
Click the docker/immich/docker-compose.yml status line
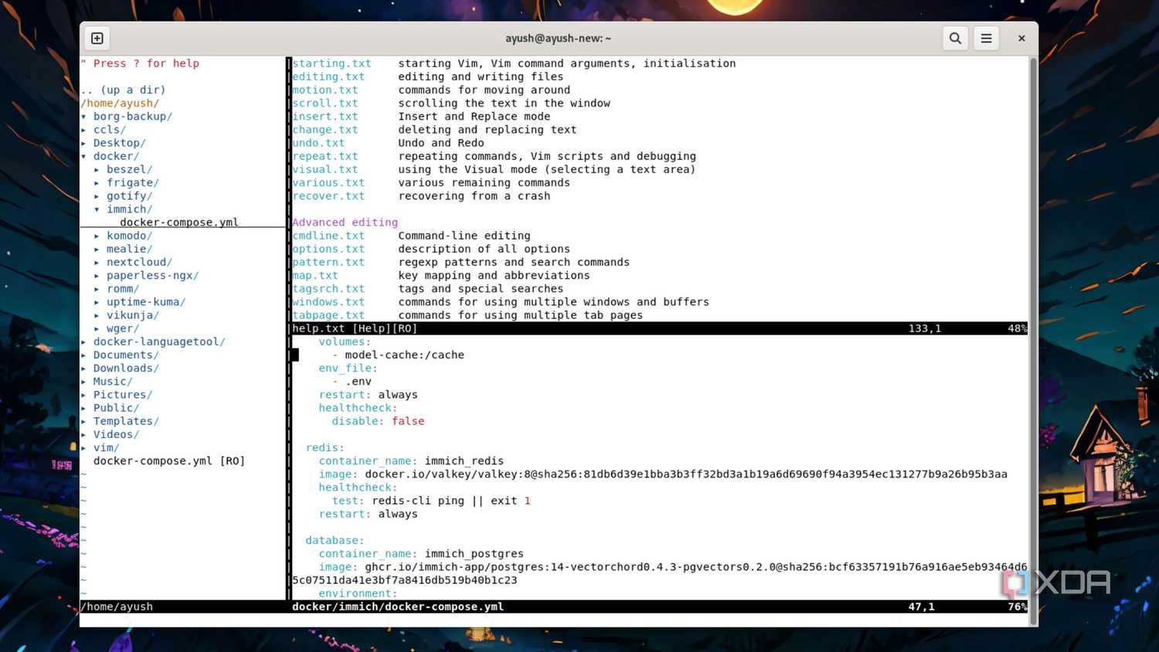(x=659, y=606)
